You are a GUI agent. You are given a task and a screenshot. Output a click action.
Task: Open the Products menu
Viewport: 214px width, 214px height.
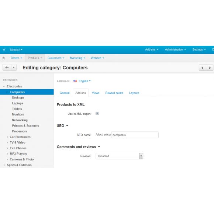click(x=35, y=58)
